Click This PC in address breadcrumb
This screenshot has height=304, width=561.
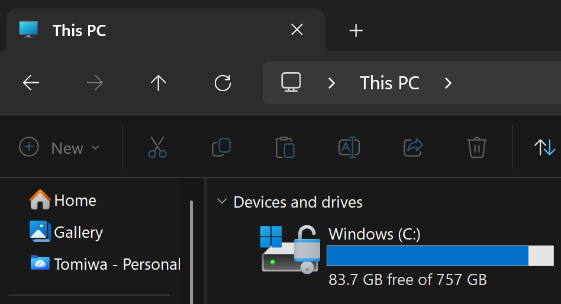[x=389, y=83]
